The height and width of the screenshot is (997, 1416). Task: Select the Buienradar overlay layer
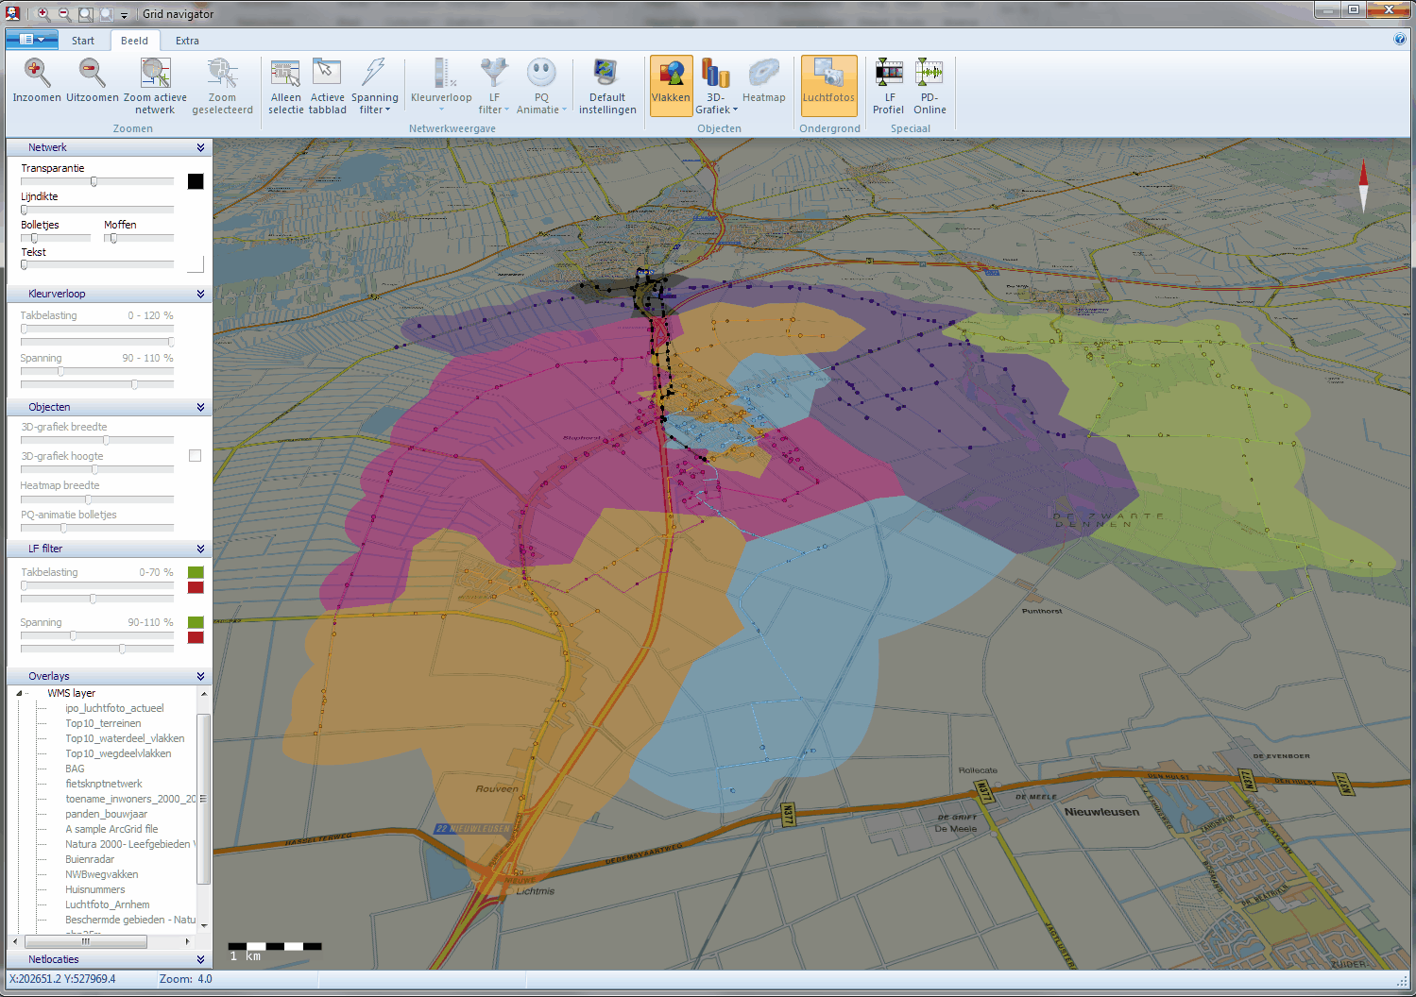pyautogui.click(x=90, y=859)
